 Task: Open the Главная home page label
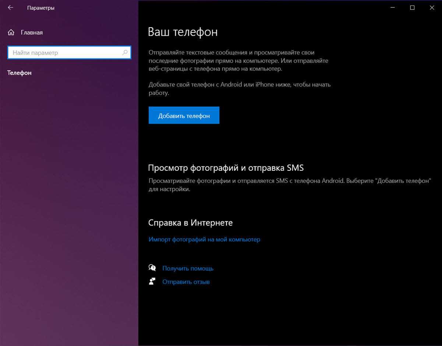click(x=32, y=32)
